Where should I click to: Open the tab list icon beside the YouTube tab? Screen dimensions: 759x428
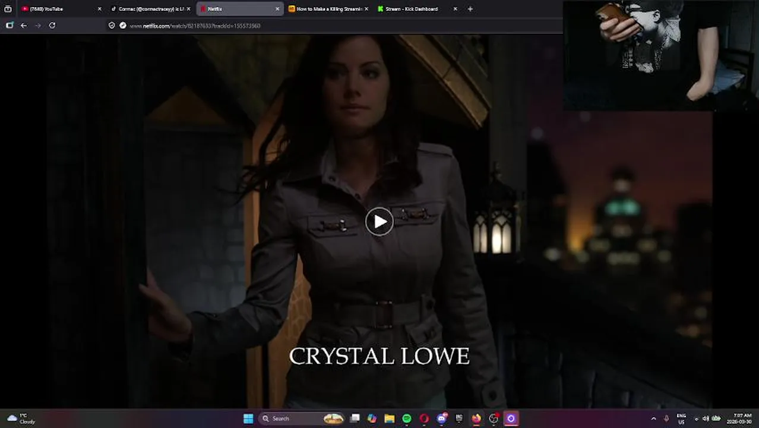pyautogui.click(x=8, y=9)
